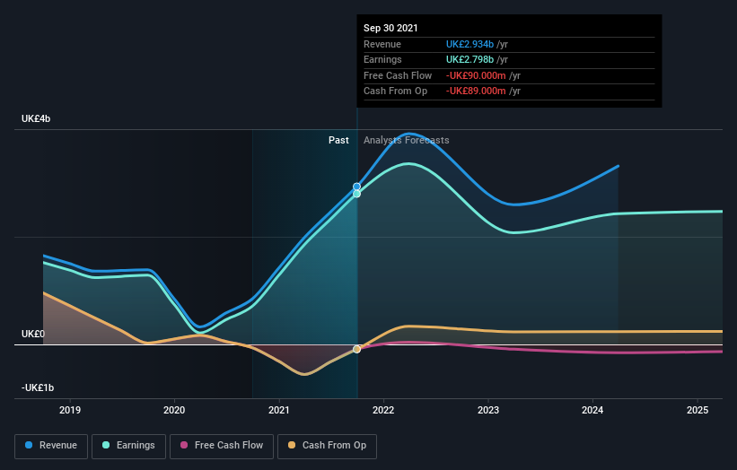This screenshot has height=470, width=737.
Task: Click the -UK£1b y-axis label
Action: tap(38, 387)
